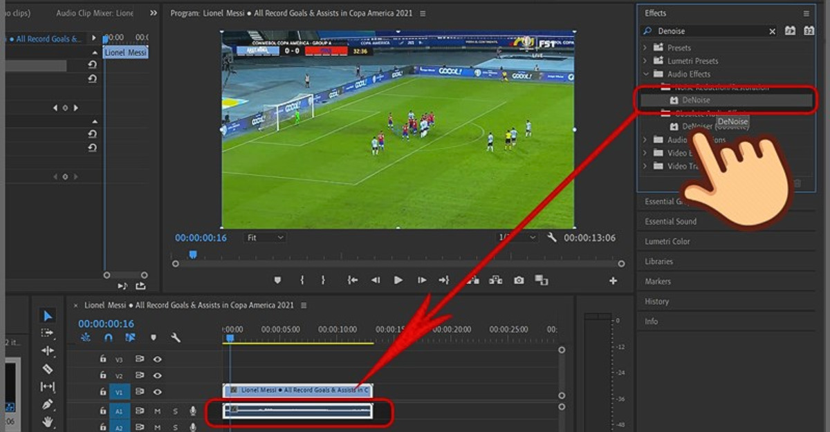
Task: Expand the Lumetri Presets folder
Action: point(645,61)
